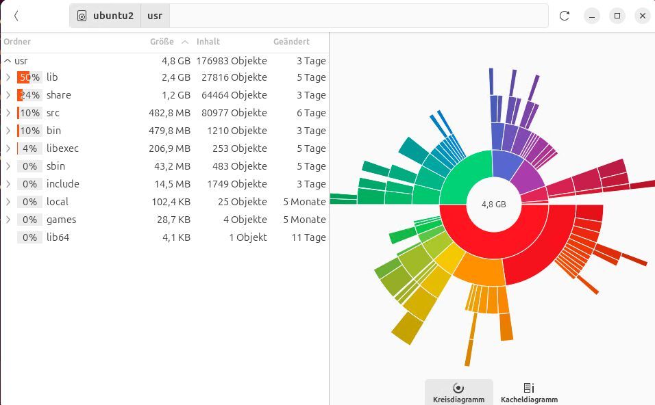This screenshot has width=655, height=405.
Task: Select the 64464 Objekte count
Action: tap(234, 95)
